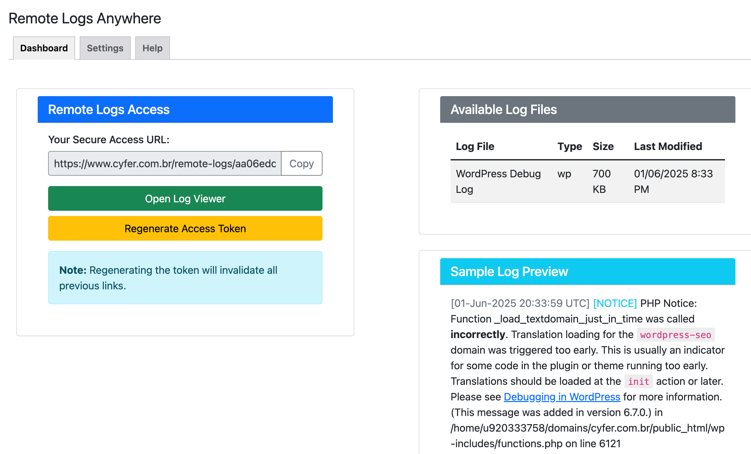Click the Size column header

click(x=603, y=146)
